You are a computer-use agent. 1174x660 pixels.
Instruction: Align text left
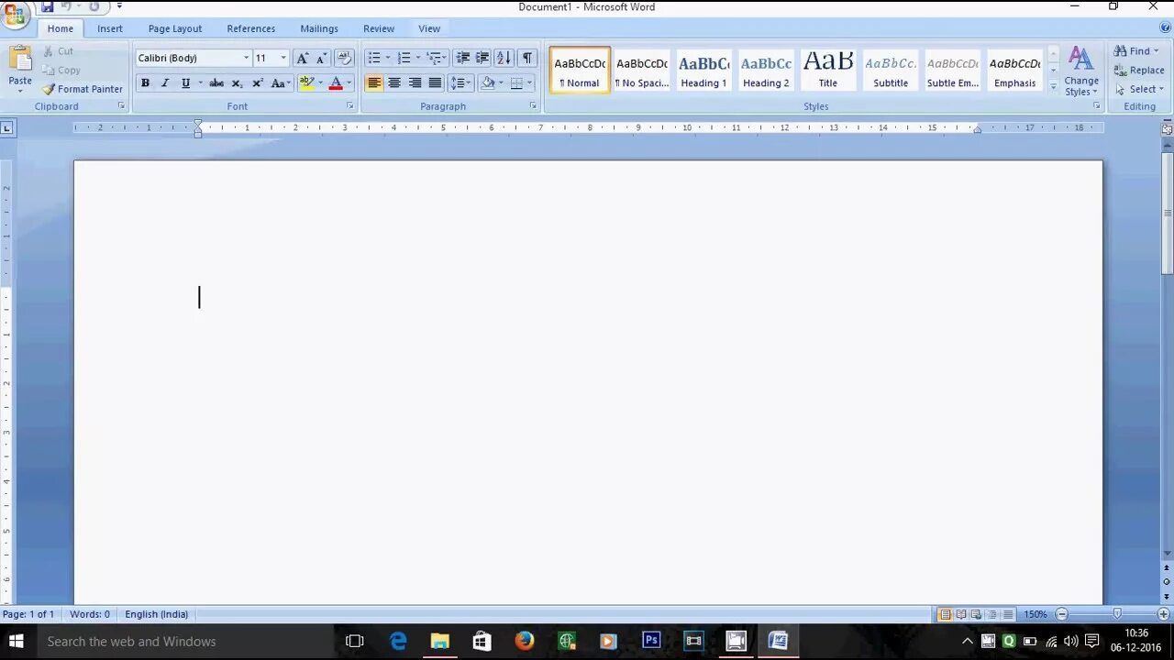[374, 83]
